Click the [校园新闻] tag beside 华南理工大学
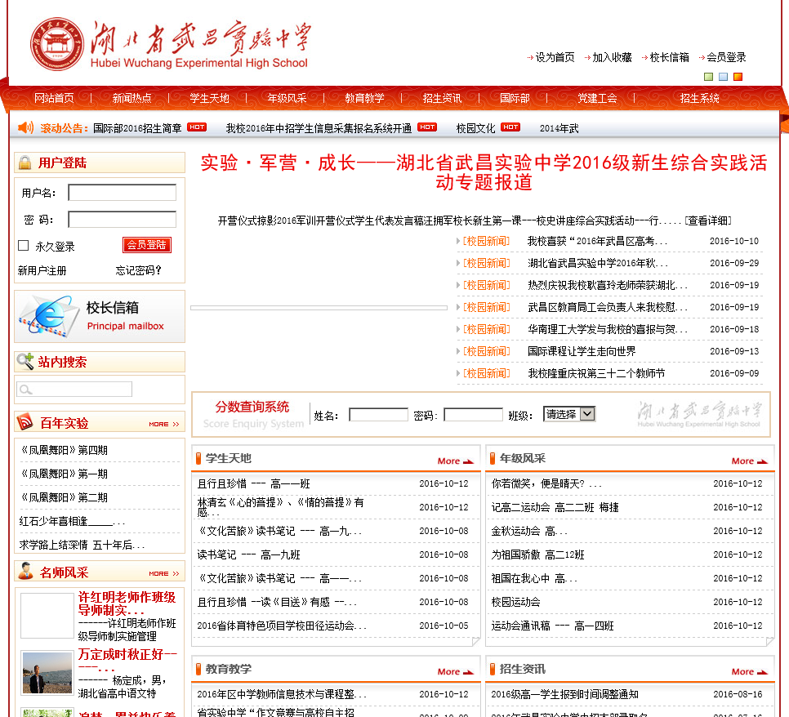The width and height of the screenshot is (789, 717). coord(486,329)
